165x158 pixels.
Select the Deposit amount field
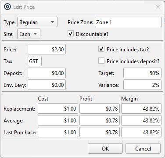click(x=47, y=73)
